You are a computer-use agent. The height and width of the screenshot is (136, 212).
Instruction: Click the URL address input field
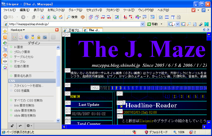pyautogui.click(x=74, y=24)
